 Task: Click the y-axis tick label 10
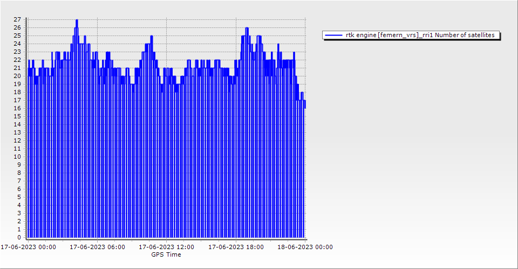pos(17,157)
